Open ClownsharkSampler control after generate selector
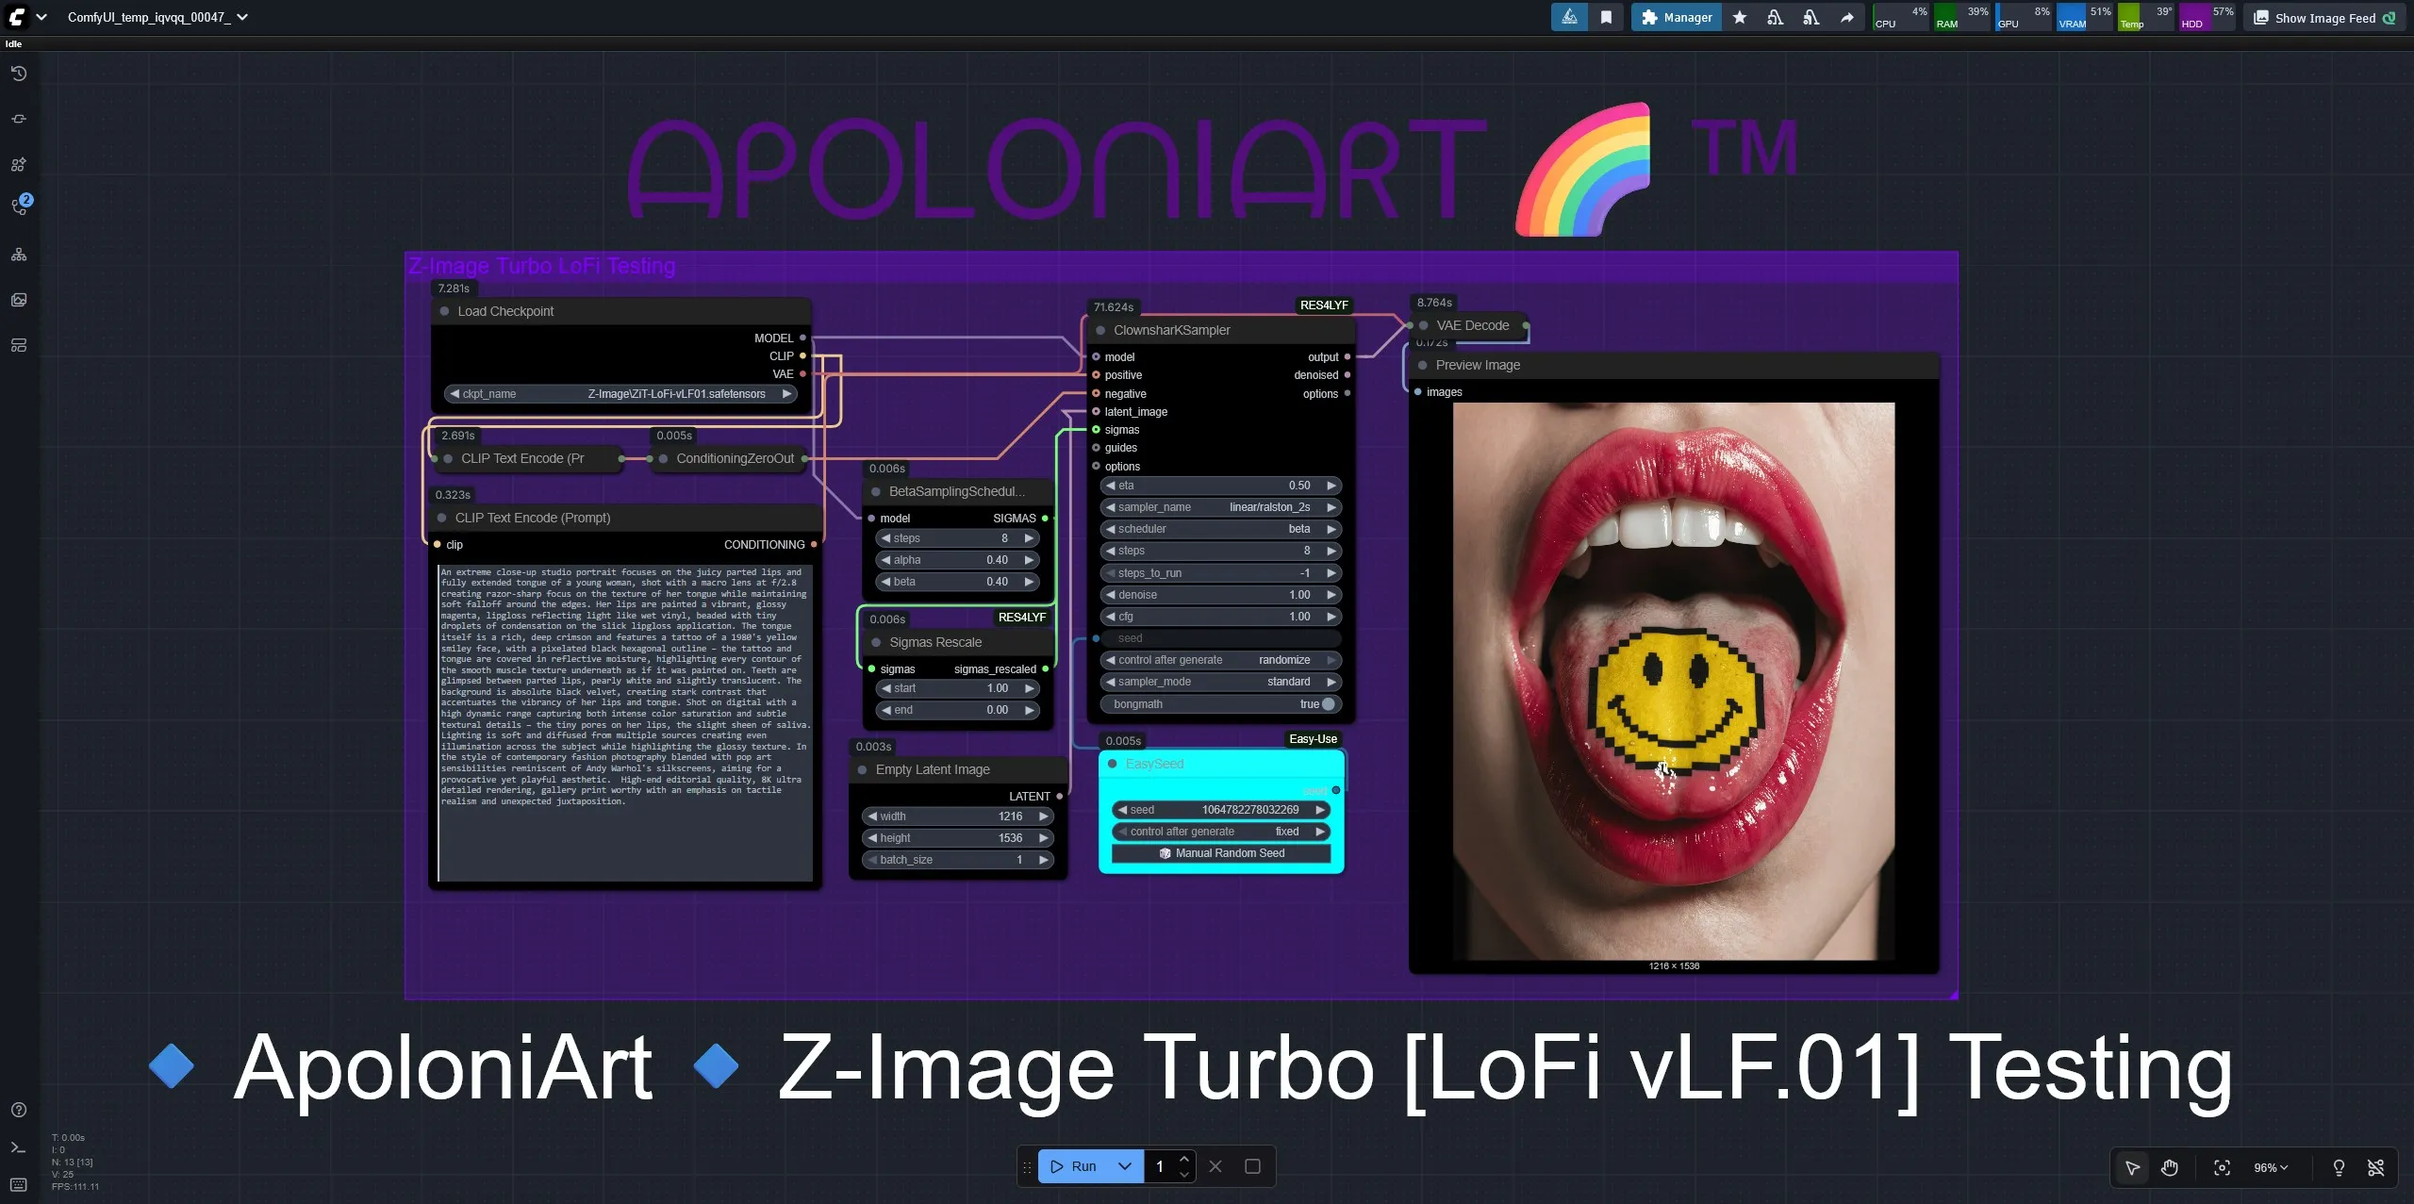The width and height of the screenshot is (2414, 1204). click(x=1221, y=660)
